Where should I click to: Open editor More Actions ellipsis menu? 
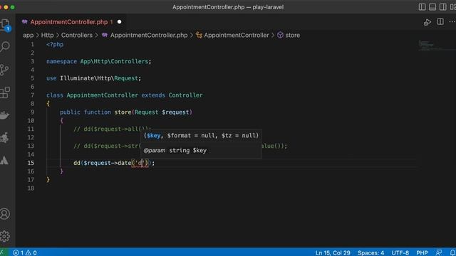452,22
